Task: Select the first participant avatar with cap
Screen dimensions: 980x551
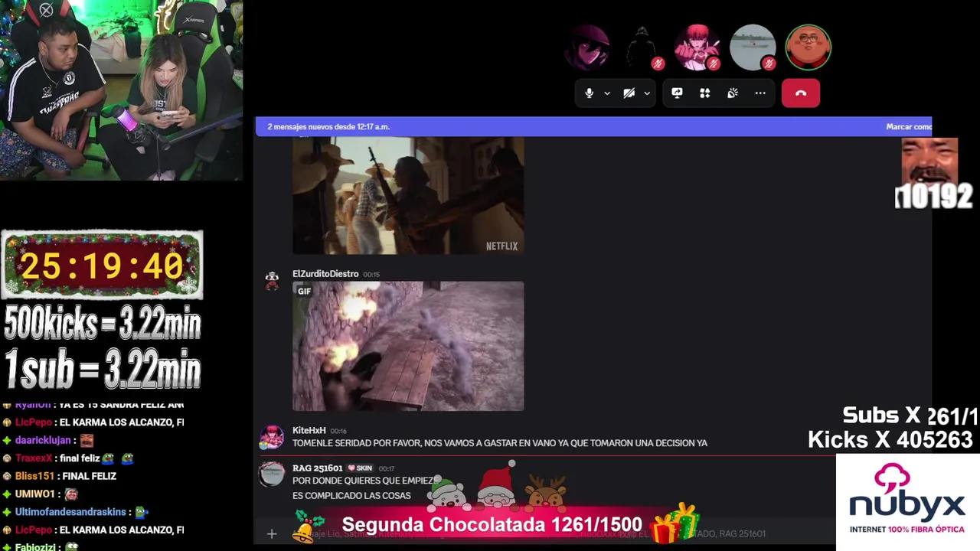Action: [x=587, y=47]
